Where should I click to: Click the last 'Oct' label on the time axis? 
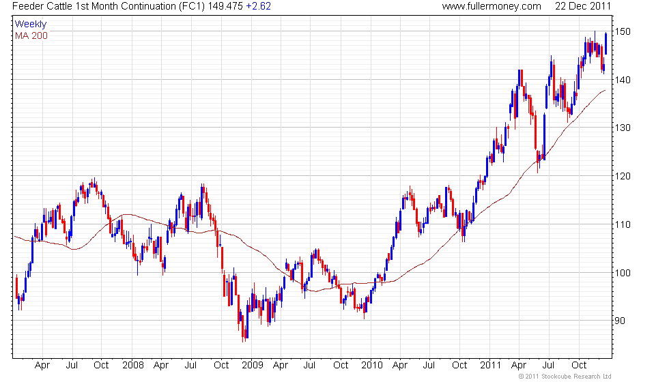click(x=579, y=366)
